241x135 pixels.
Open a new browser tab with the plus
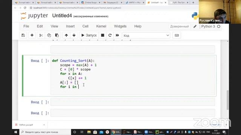click(x=193, y=3)
